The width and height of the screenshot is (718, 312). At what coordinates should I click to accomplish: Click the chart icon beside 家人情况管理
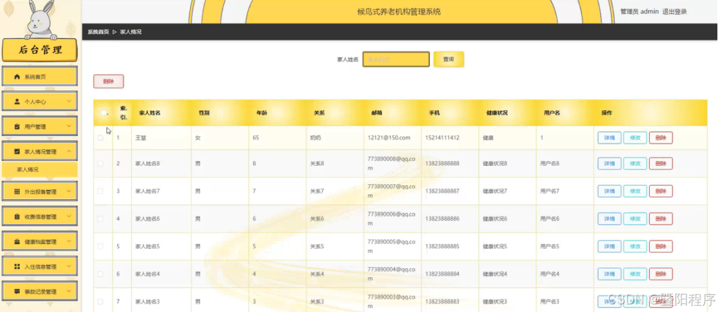tap(17, 151)
